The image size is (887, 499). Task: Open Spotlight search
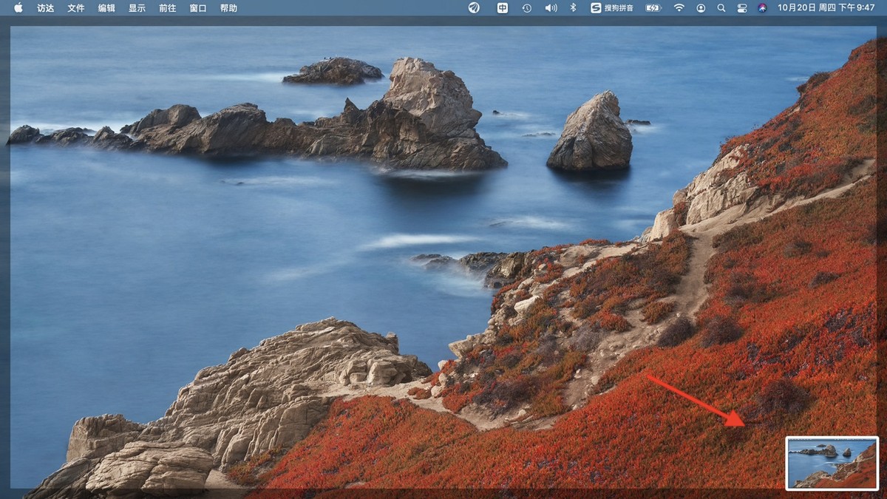[721, 8]
